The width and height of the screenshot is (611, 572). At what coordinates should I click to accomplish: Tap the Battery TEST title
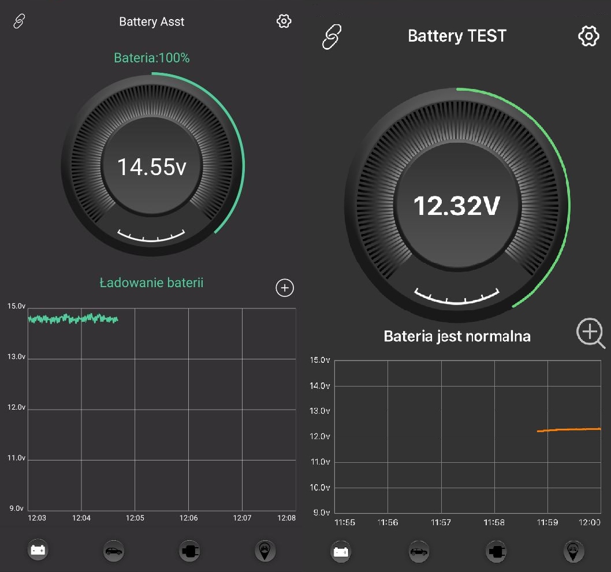457,36
